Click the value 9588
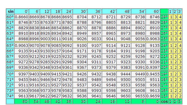Screen dimensions: 187x105 click(x=80, y=90)
